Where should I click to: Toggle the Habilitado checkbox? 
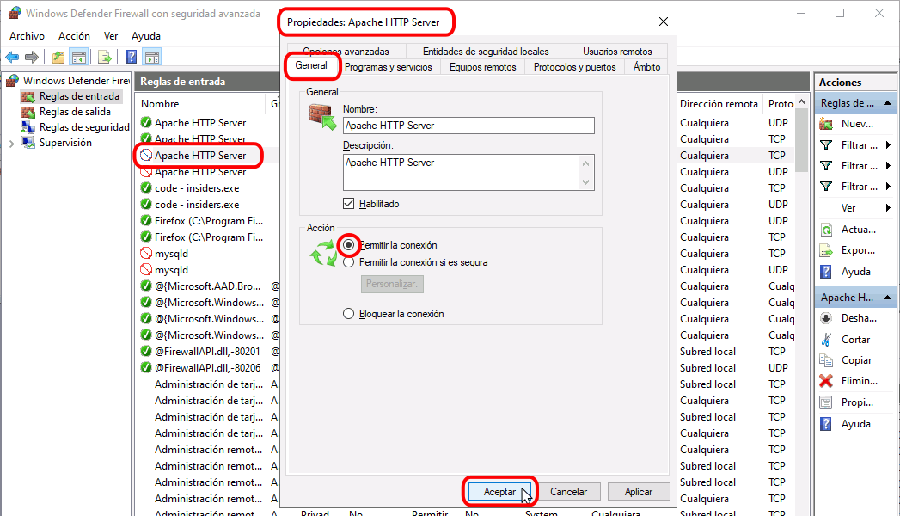(x=348, y=204)
